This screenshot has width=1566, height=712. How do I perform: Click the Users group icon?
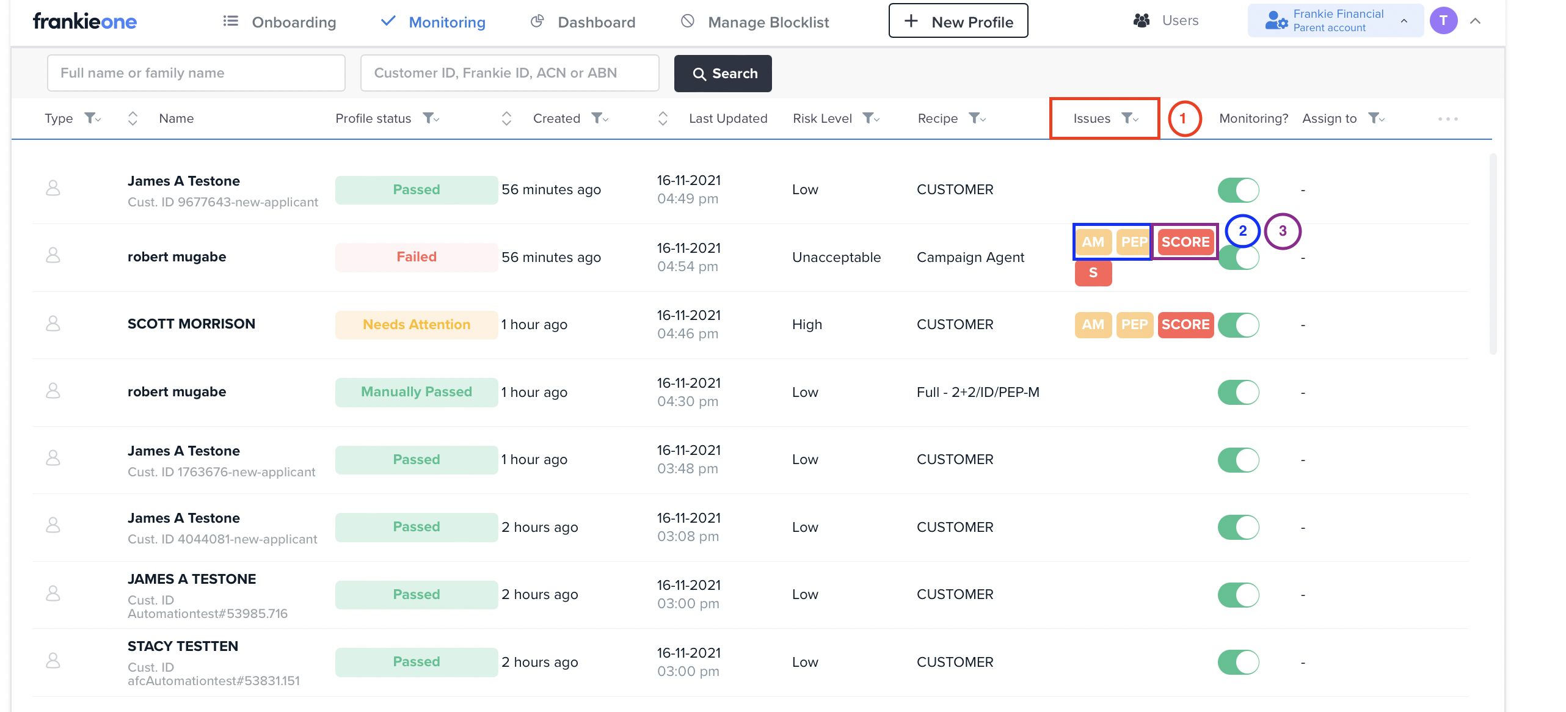(x=1142, y=21)
